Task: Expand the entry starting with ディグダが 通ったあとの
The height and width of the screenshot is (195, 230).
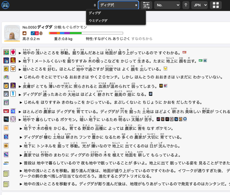Action: click(x=20, y=95)
